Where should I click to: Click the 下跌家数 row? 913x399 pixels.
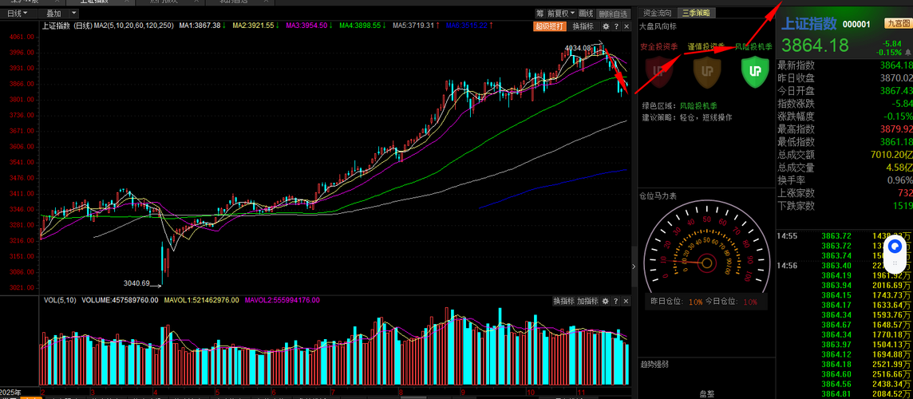(x=845, y=206)
